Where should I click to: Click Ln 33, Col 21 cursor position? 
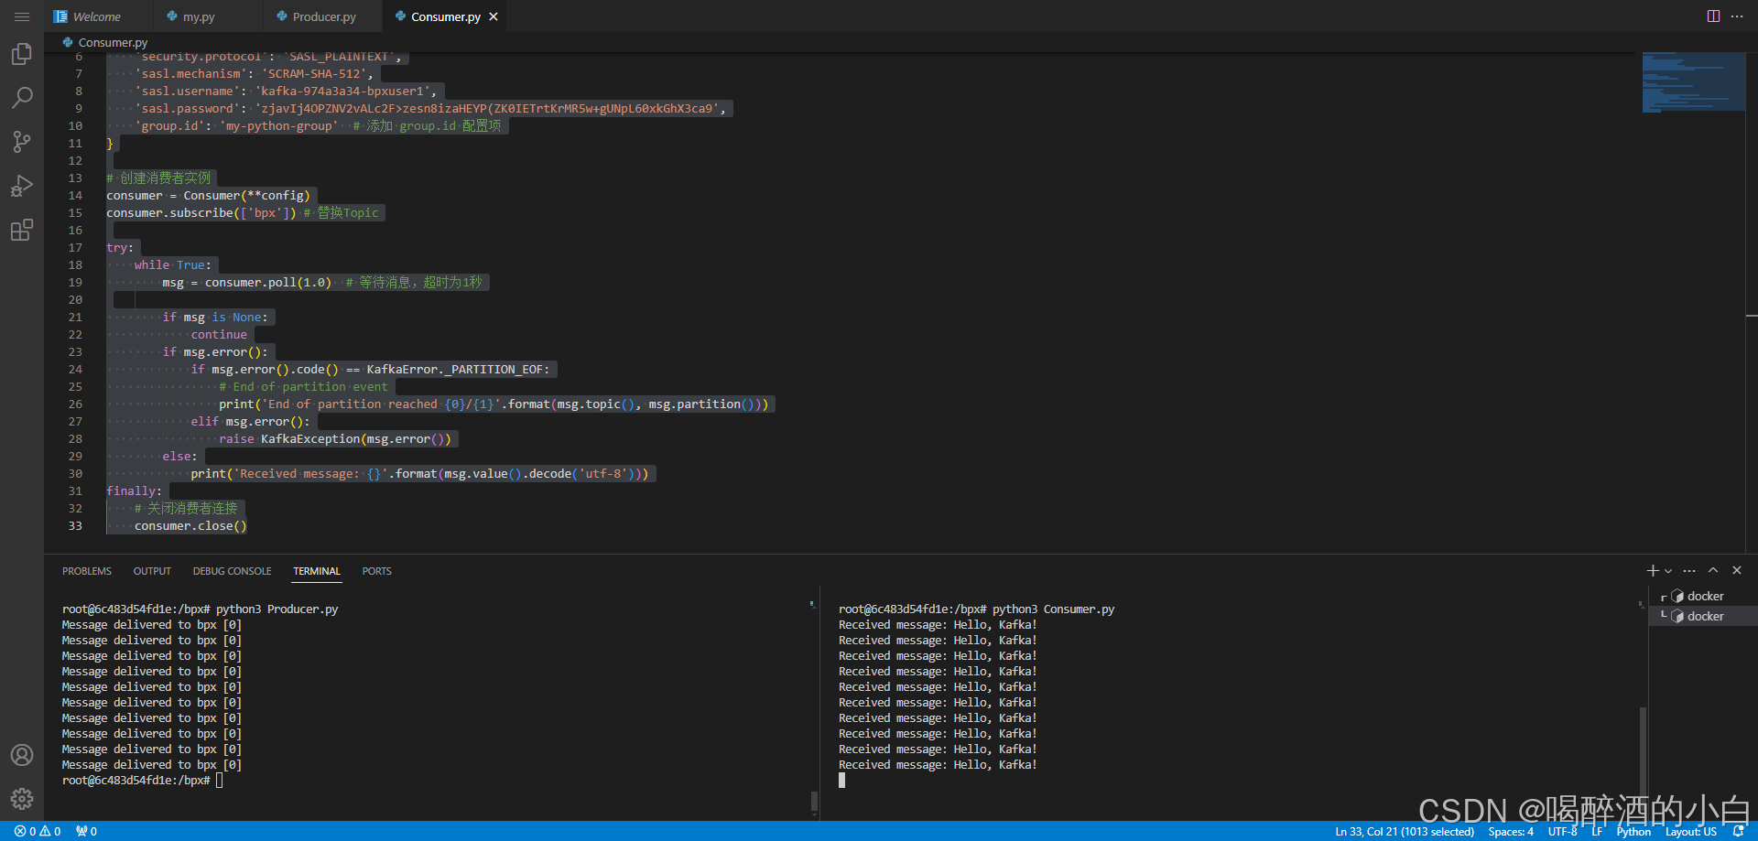coord(1405,831)
